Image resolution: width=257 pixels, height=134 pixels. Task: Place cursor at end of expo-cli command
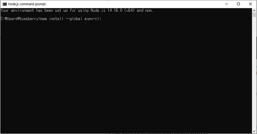point(101,19)
